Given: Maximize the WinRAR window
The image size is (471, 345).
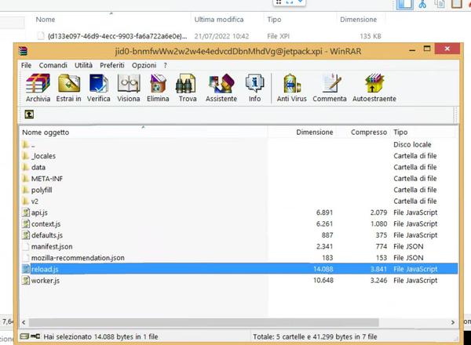Looking at the screenshot, I should [x=427, y=49].
